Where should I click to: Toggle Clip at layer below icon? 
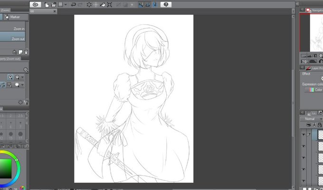[x=308, y=125]
